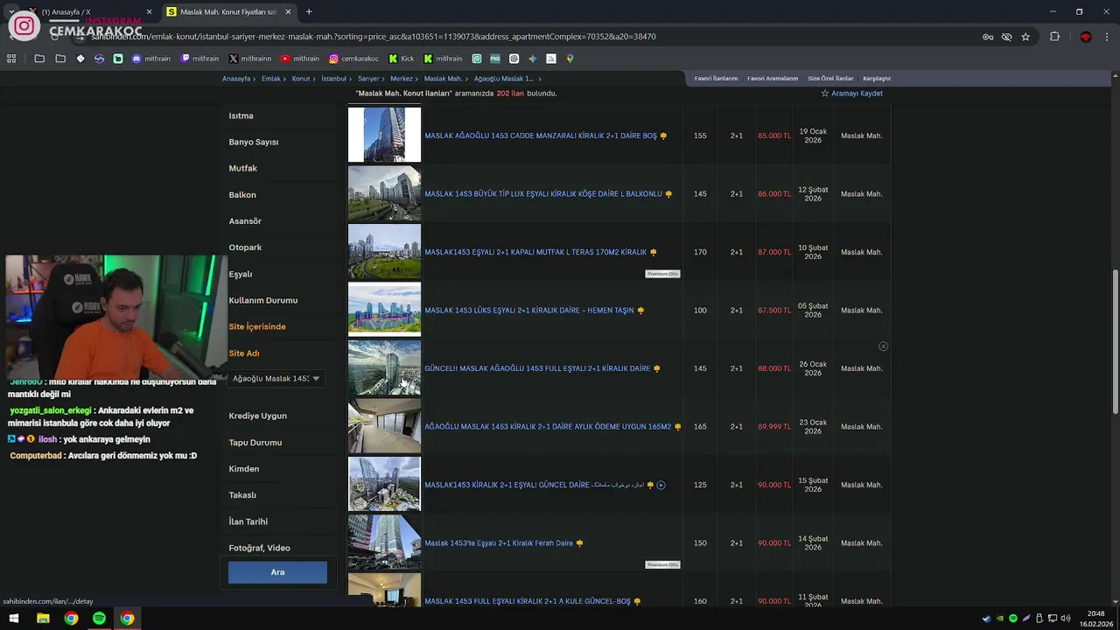The image size is (1120, 630).
Task: Open the red browser profile avatar
Action: 1086,37
